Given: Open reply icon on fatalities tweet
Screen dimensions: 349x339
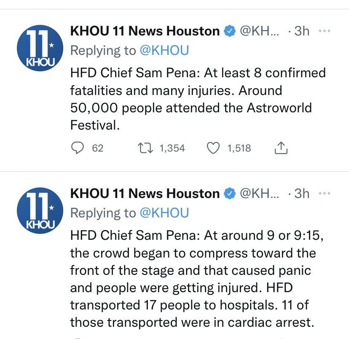Looking at the screenshot, I should click(x=77, y=148).
